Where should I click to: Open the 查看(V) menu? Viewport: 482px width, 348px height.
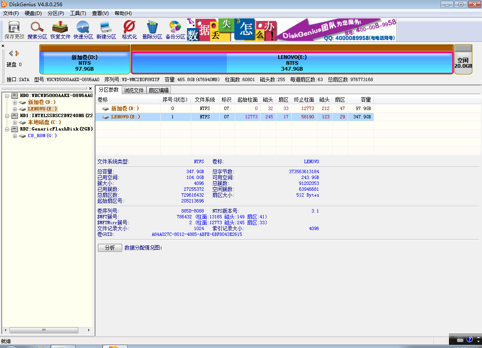coord(100,13)
